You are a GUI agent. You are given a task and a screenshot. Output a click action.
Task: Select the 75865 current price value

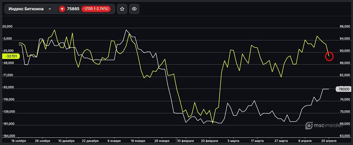(x=73, y=9)
